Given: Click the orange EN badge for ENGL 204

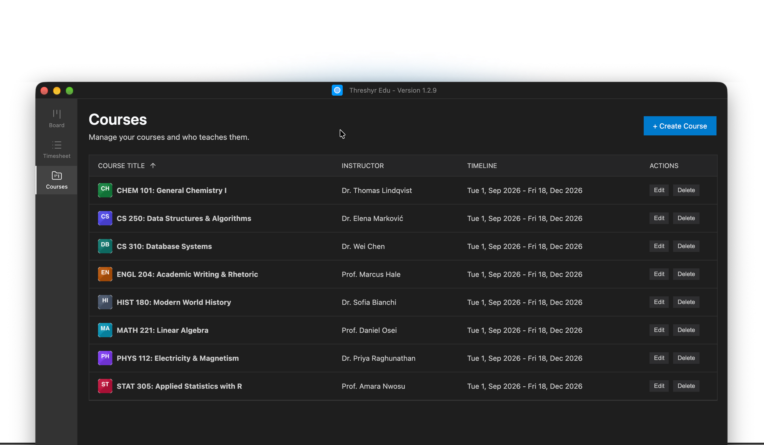Looking at the screenshot, I should point(105,274).
